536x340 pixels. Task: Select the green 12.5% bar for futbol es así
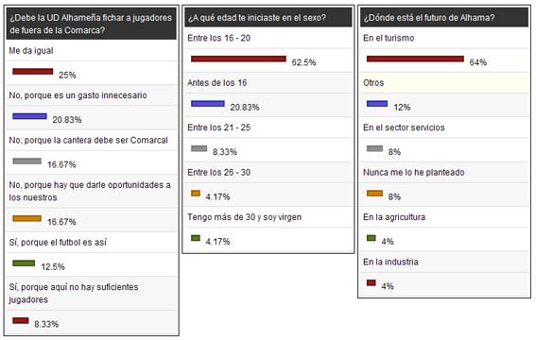click(x=24, y=263)
